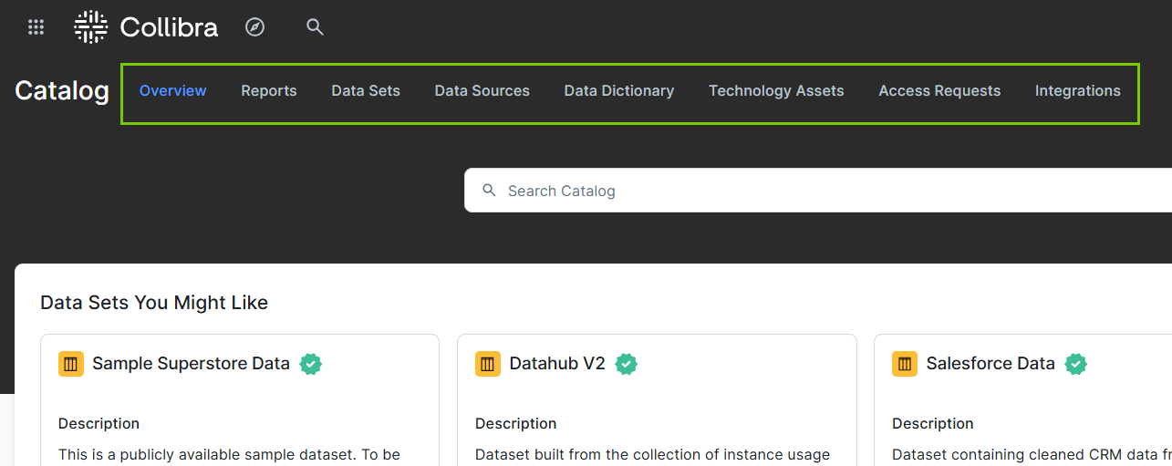Click the Sample Superstore Data table icon
The width and height of the screenshot is (1172, 466).
71,364
